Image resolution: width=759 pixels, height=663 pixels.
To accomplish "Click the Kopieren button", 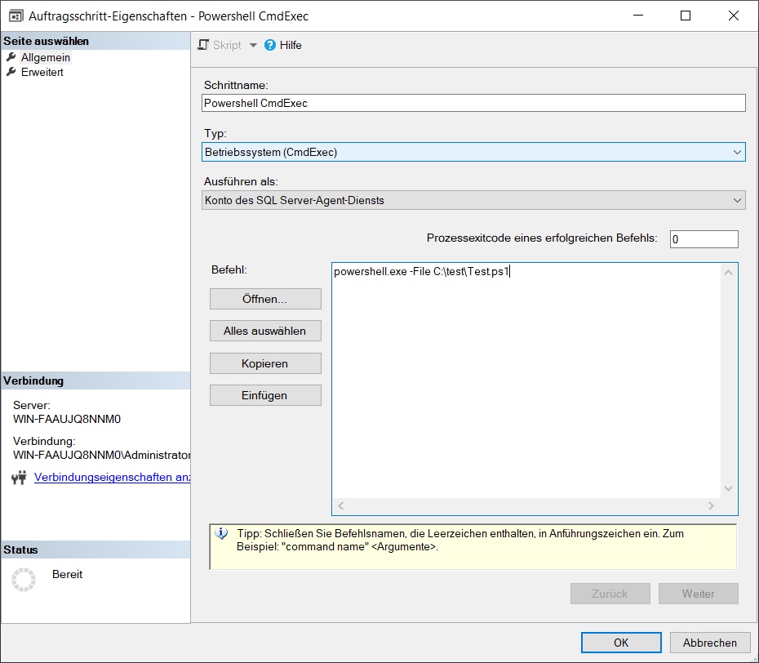I will coord(265,363).
